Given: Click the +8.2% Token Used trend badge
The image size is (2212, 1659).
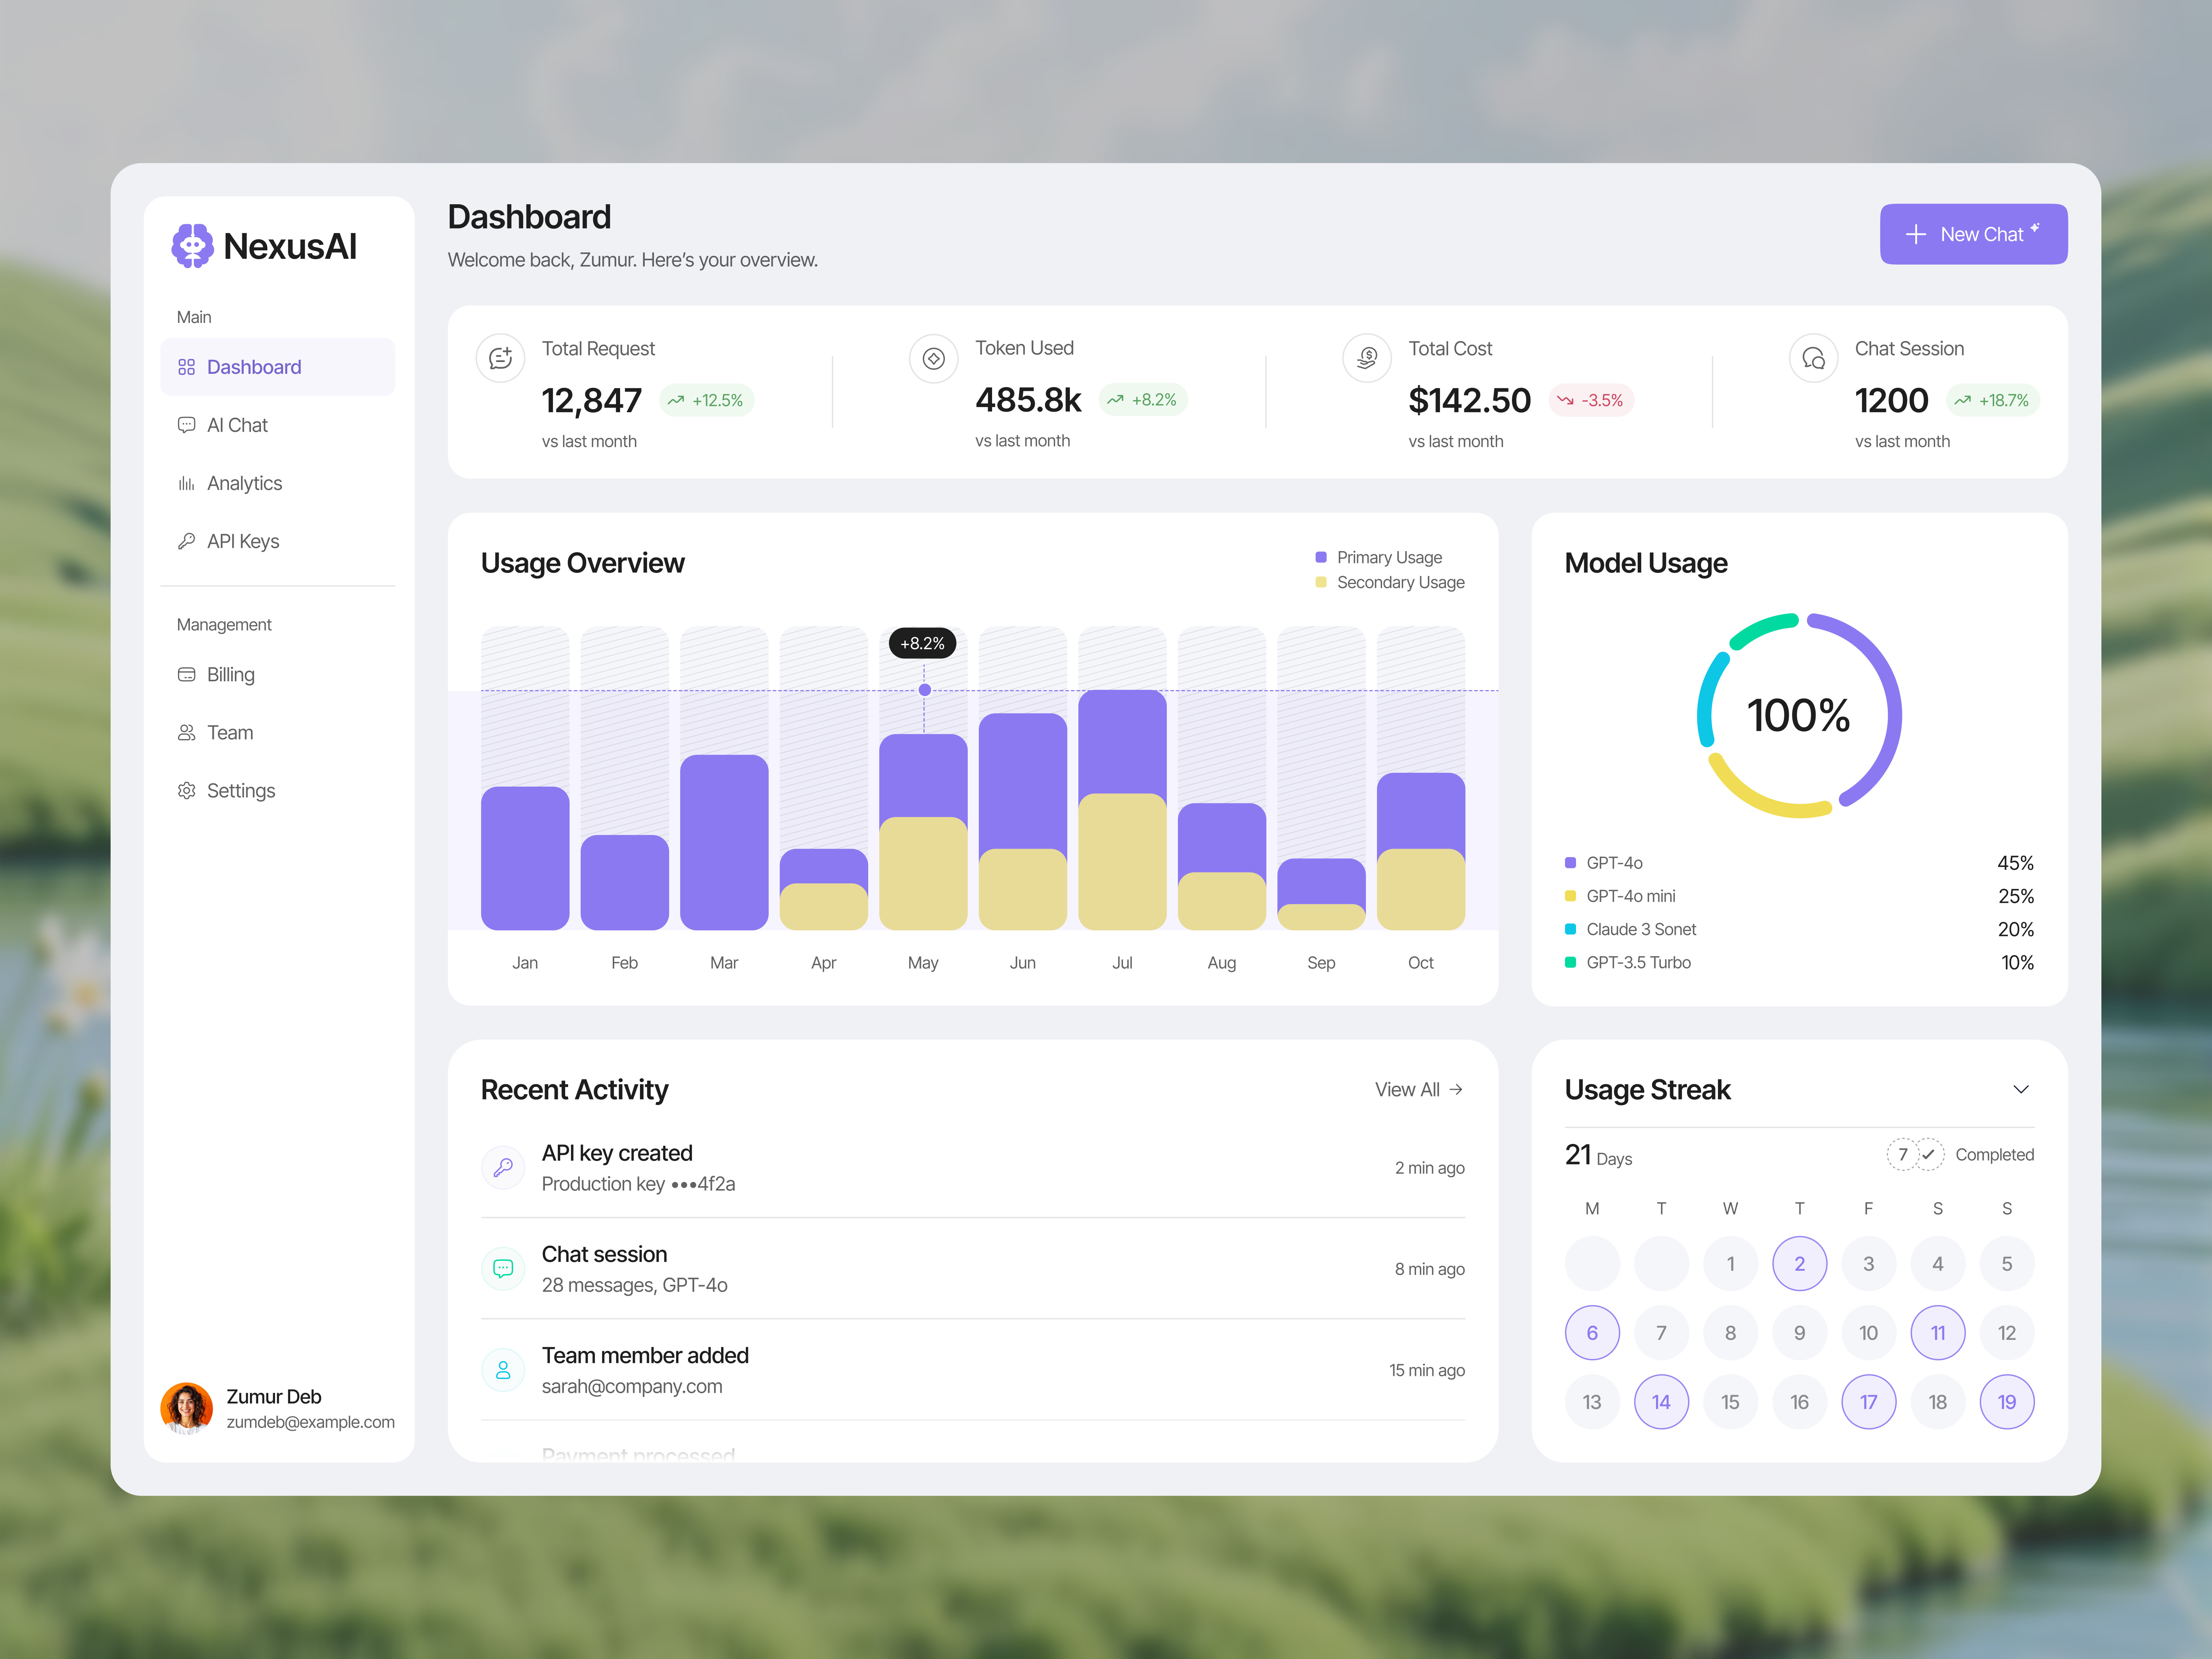Looking at the screenshot, I should click(1142, 400).
